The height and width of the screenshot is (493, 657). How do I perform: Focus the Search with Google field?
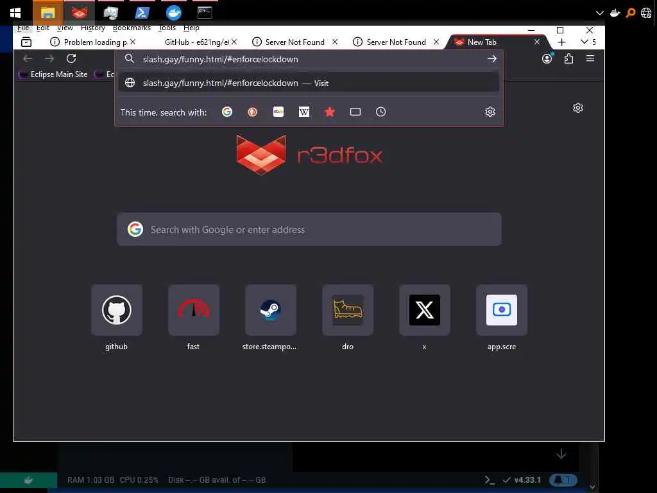click(309, 229)
